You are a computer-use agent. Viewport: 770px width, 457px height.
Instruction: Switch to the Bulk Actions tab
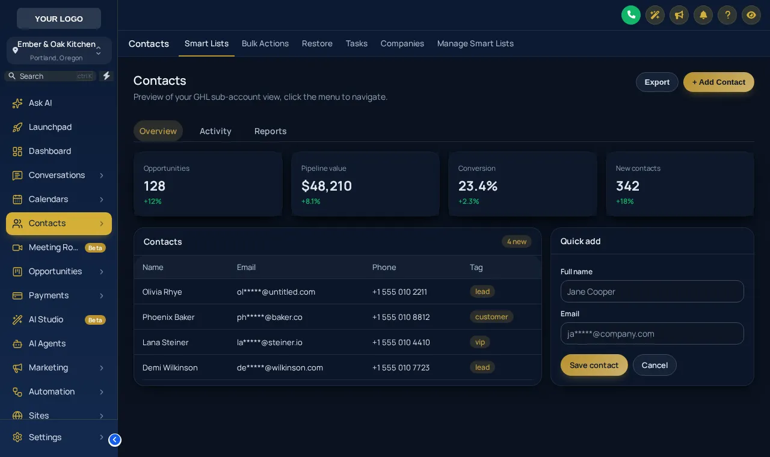(265, 43)
